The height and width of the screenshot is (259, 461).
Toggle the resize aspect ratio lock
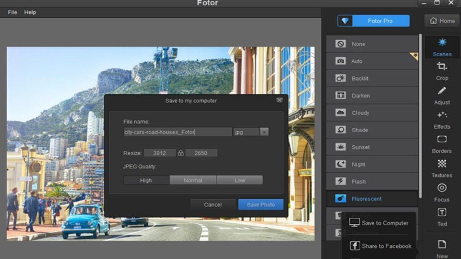pyautogui.click(x=181, y=153)
